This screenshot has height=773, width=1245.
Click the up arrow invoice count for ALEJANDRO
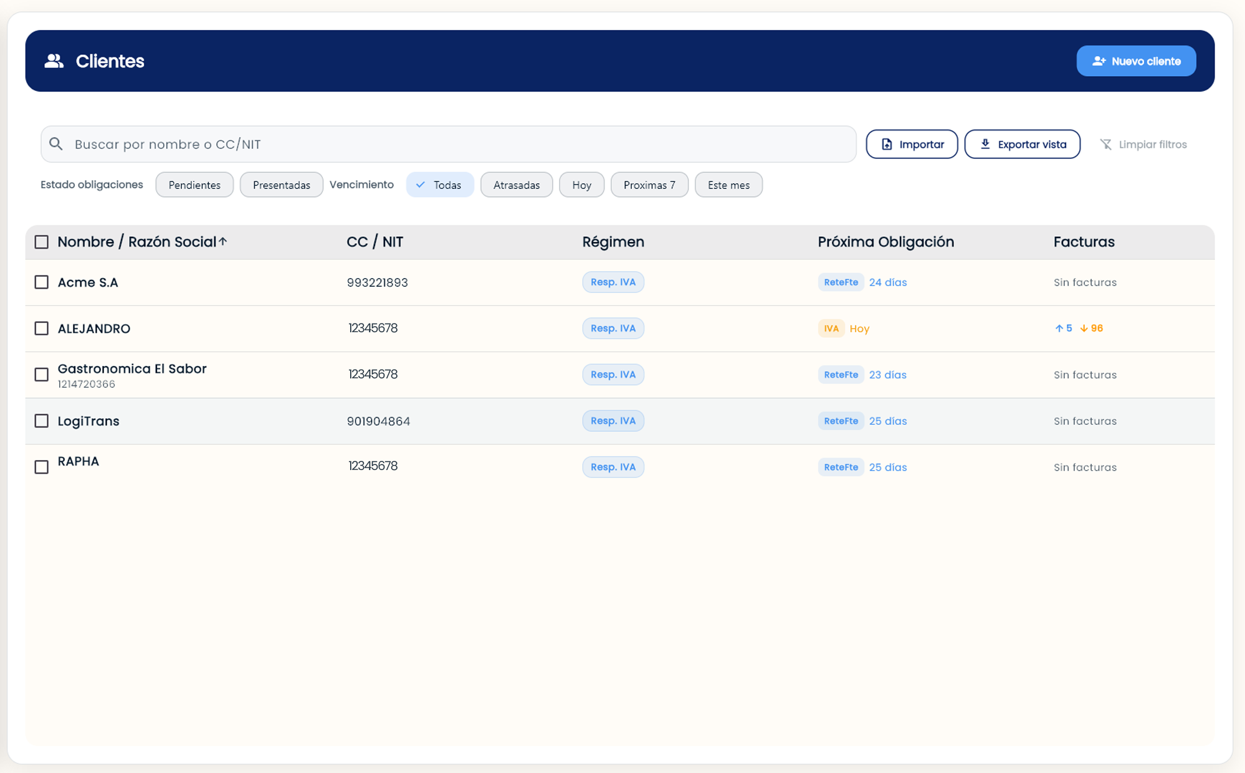point(1063,328)
